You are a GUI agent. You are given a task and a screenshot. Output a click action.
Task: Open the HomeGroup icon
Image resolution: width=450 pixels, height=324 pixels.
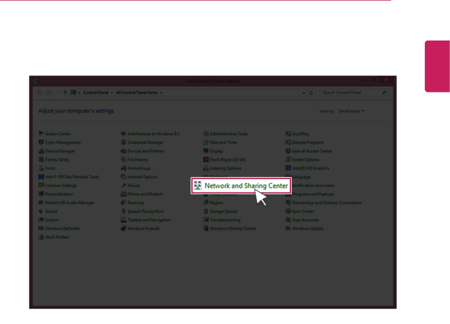(x=123, y=168)
